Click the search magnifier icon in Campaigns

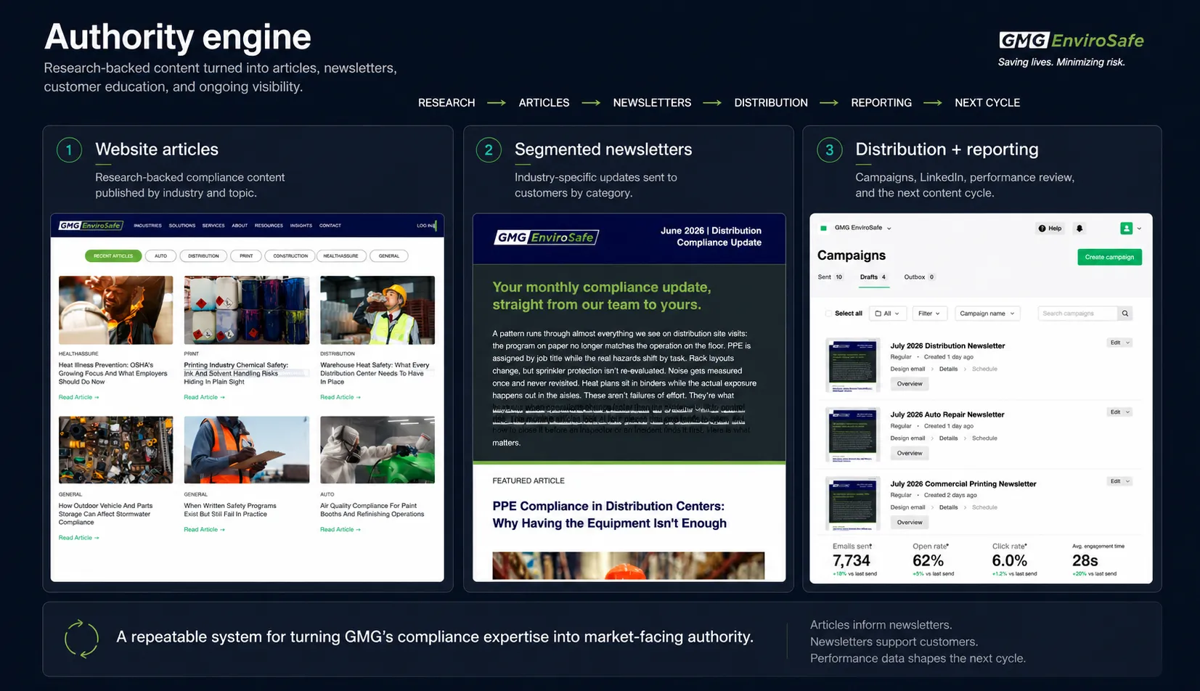1125,314
